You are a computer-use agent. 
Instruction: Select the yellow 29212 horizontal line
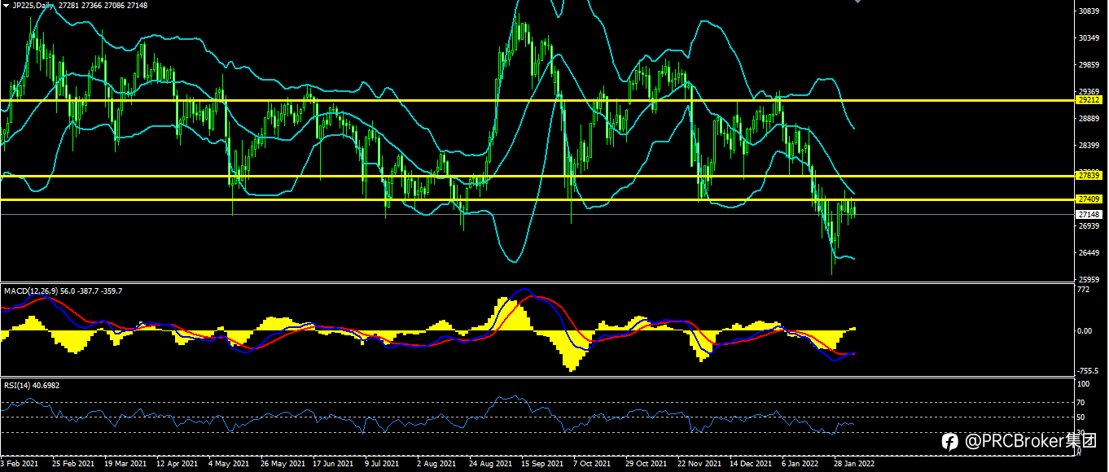(x=537, y=100)
